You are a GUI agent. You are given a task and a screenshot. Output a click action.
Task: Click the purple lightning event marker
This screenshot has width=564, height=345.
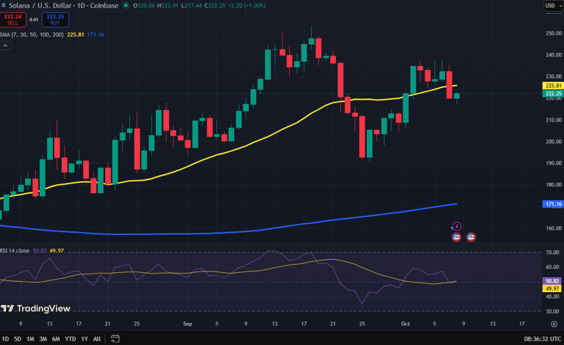click(x=456, y=226)
